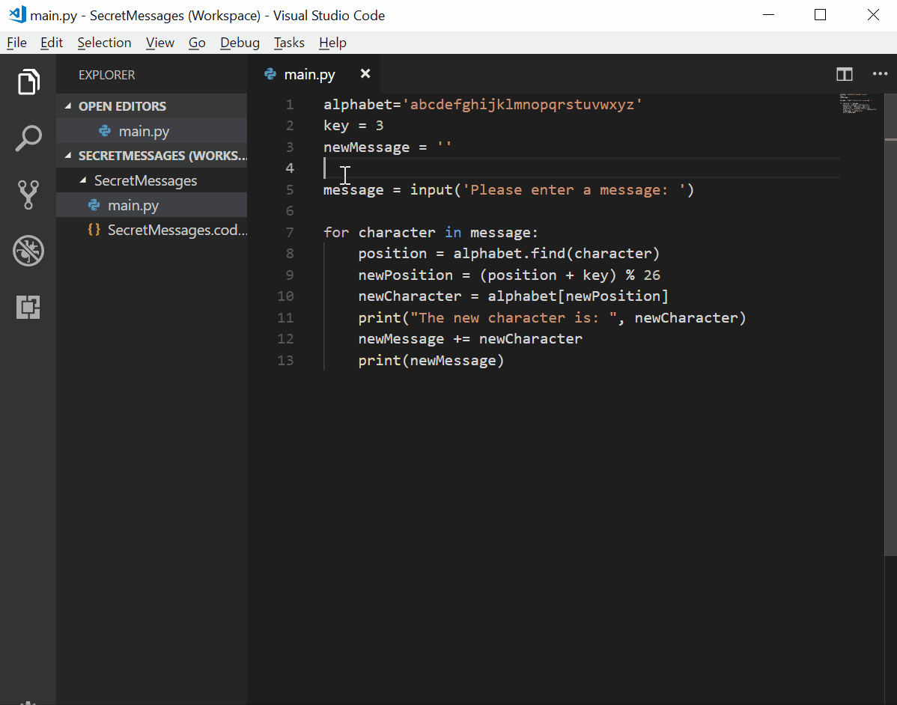Image resolution: width=897 pixels, height=705 pixels.
Task: Open the View menu
Action: pyautogui.click(x=159, y=43)
